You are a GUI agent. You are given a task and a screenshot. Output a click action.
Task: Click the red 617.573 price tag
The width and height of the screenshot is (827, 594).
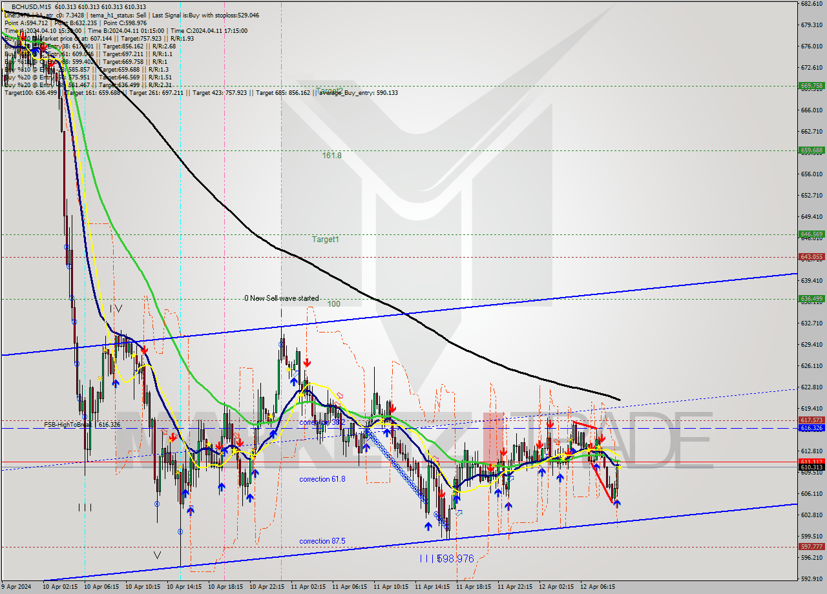point(811,420)
